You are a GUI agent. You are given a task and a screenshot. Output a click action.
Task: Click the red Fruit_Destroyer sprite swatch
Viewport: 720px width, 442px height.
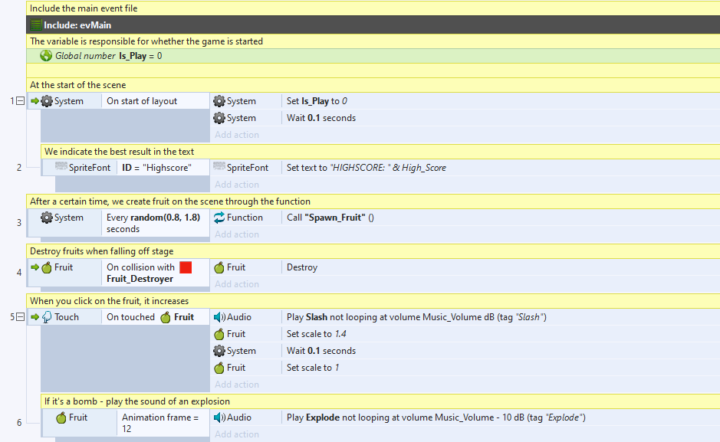coord(186,267)
